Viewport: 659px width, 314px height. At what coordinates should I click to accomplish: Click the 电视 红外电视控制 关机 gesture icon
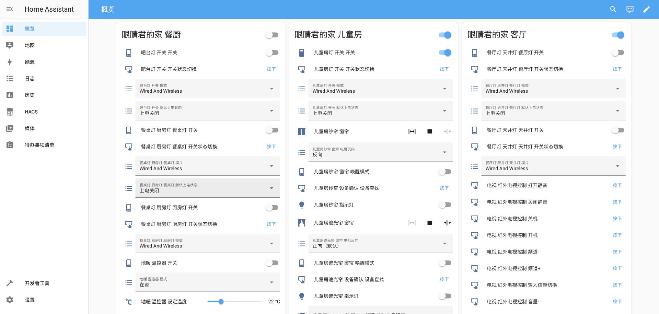pyautogui.click(x=475, y=219)
